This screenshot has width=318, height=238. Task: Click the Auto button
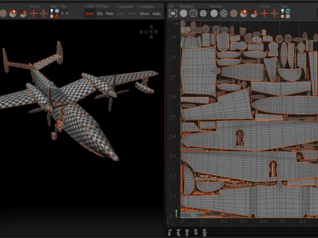(x=156, y=14)
